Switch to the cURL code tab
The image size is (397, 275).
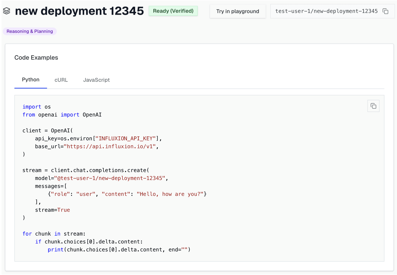coord(61,80)
